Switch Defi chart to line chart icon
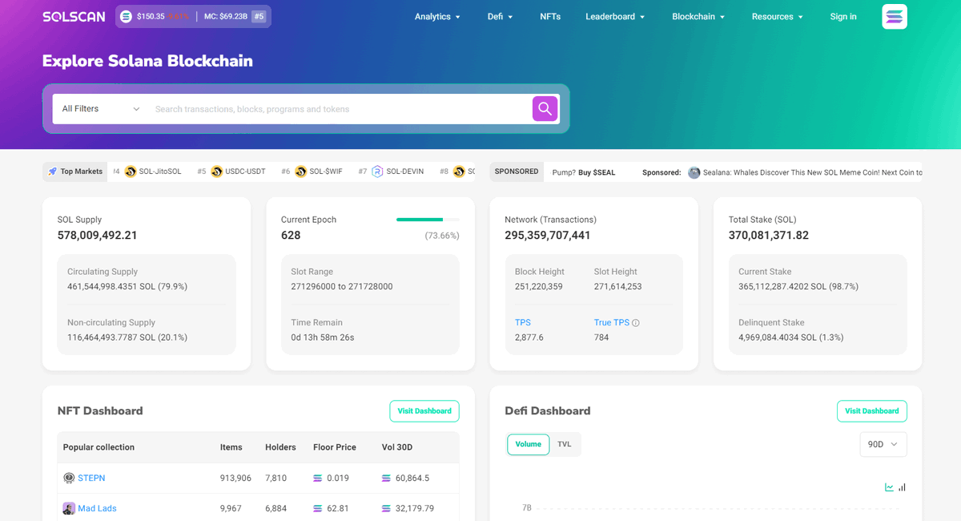Image resolution: width=961 pixels, height=521 pixels. pos(889,487)
